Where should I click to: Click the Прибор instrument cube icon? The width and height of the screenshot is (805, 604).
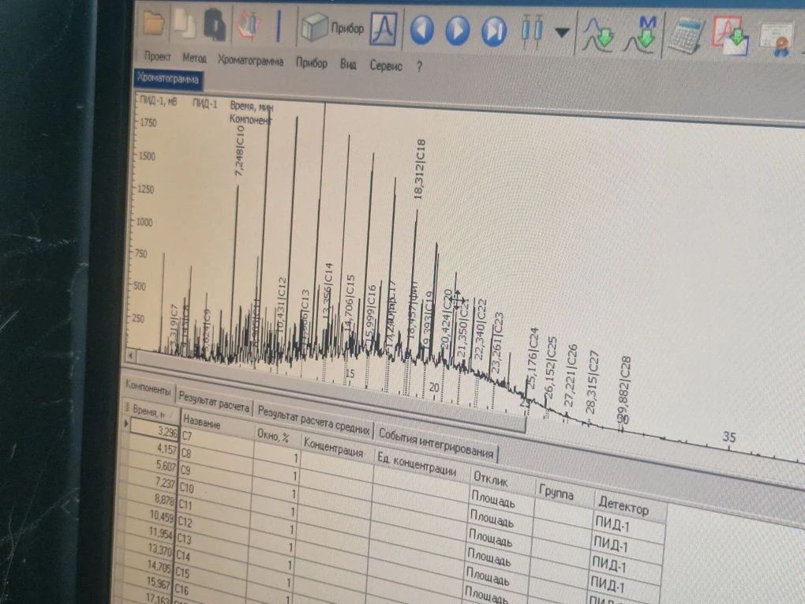point(316,29)
